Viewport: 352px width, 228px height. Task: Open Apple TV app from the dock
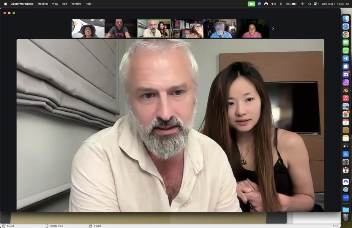pos(346,146)
